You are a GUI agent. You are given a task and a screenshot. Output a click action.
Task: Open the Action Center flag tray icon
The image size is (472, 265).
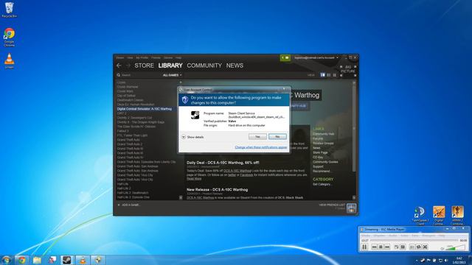point(428,261)
